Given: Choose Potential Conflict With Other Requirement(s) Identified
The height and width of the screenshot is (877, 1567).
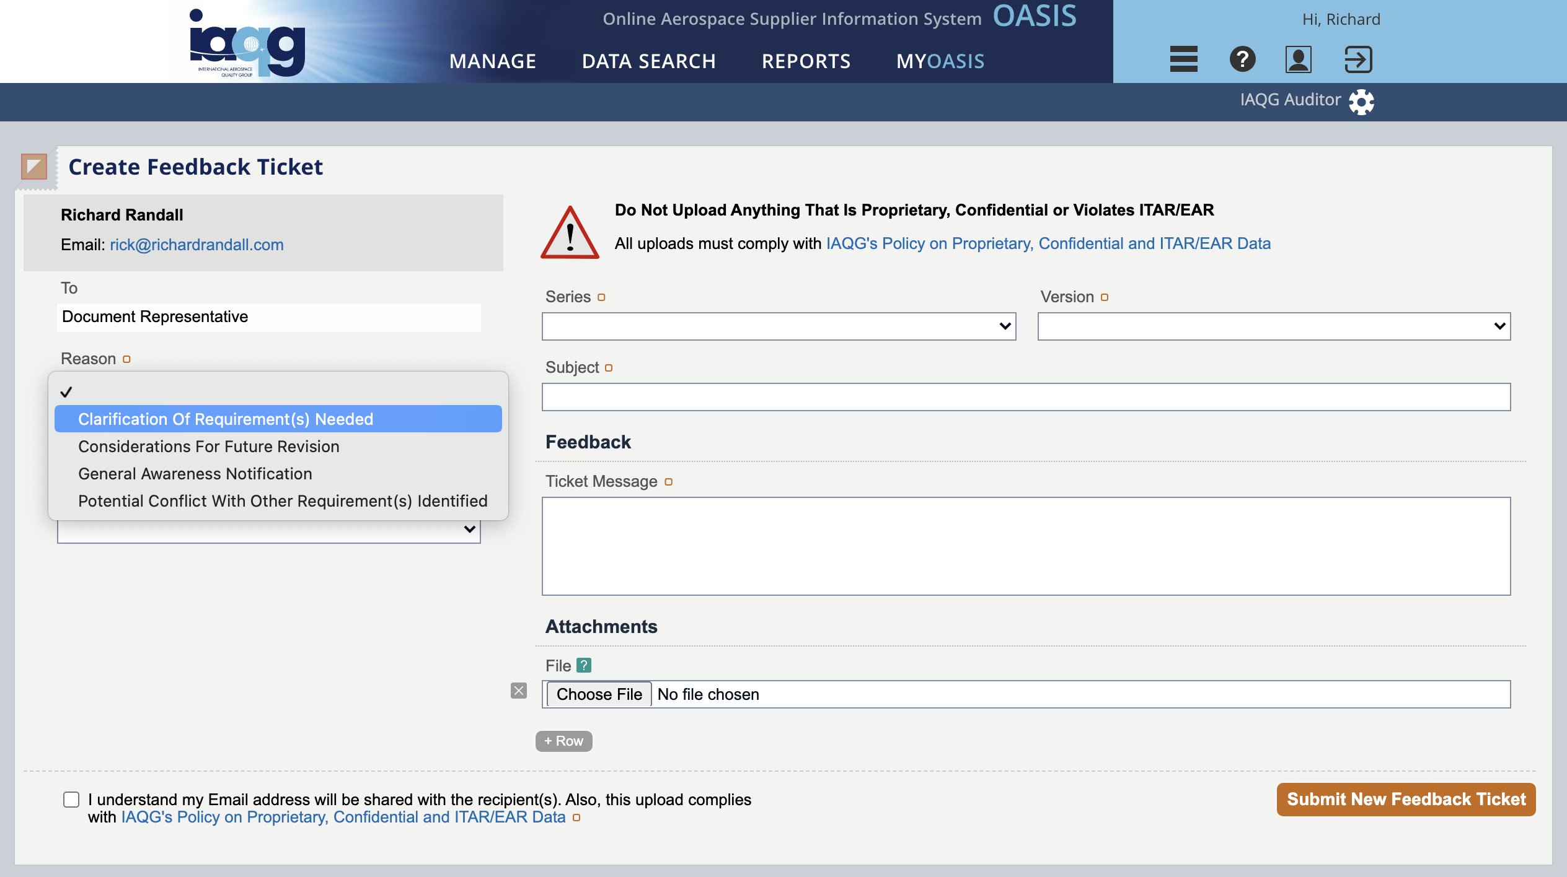Looking at the screenshot, I should 278,500.
